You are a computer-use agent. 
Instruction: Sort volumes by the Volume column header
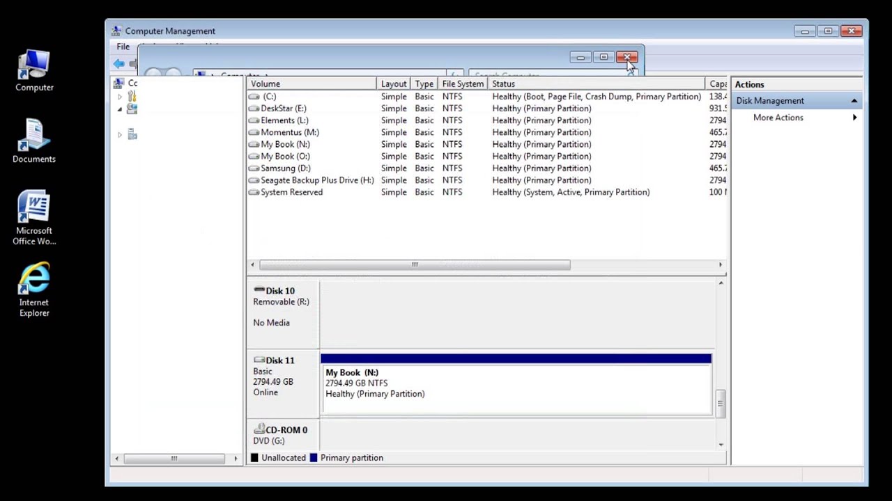[312, 83]
